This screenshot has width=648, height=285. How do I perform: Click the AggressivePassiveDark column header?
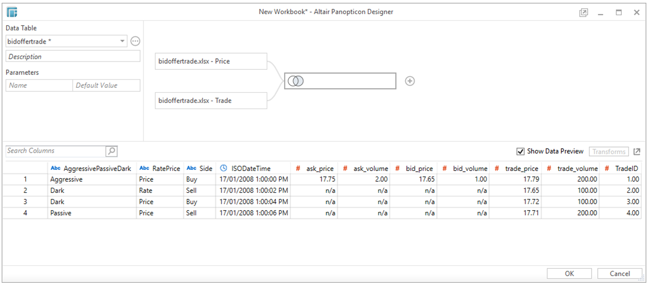pos(97,168)
